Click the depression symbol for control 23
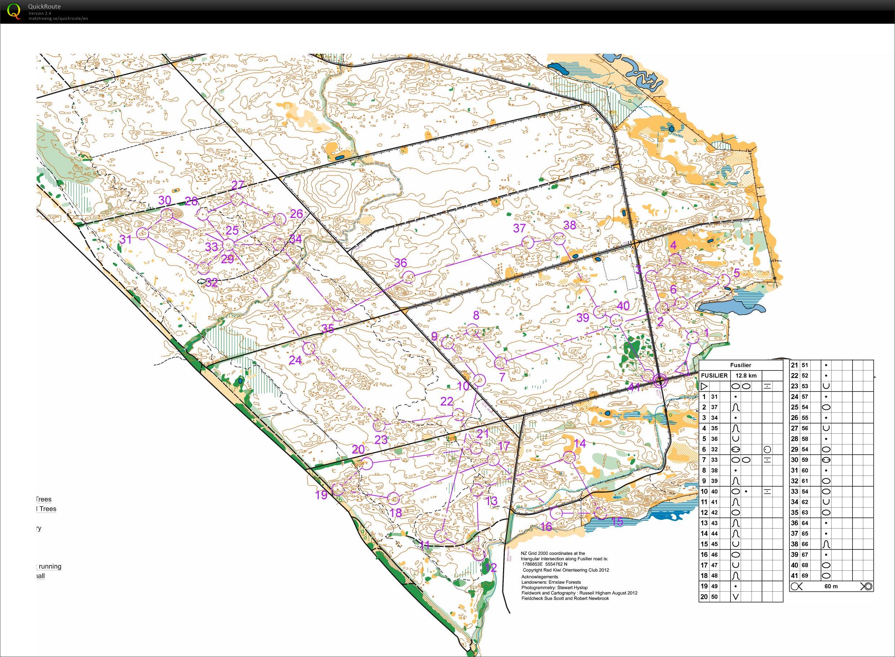 pyautogui.click(x=826, y=386)
